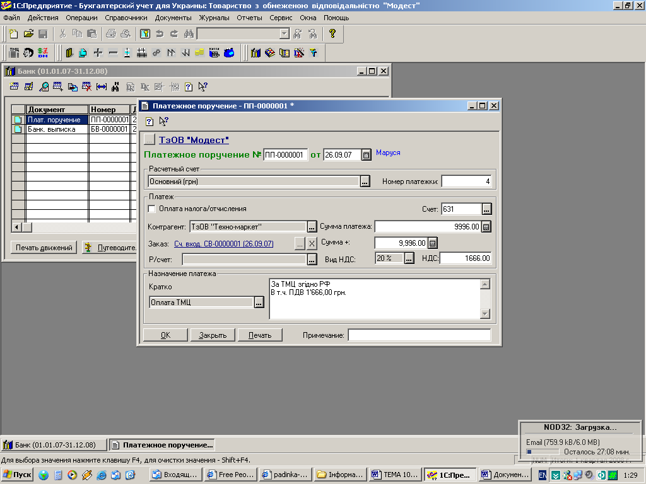Click the Закрыть button
The height and width of the screenshot is (484, 646).
pos(213,335)
